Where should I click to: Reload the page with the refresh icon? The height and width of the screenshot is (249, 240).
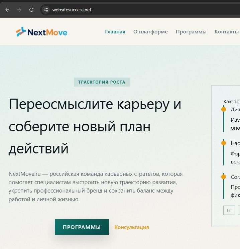31,10
